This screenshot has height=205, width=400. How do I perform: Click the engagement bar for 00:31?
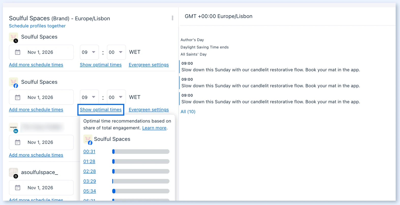pos(141,151)
